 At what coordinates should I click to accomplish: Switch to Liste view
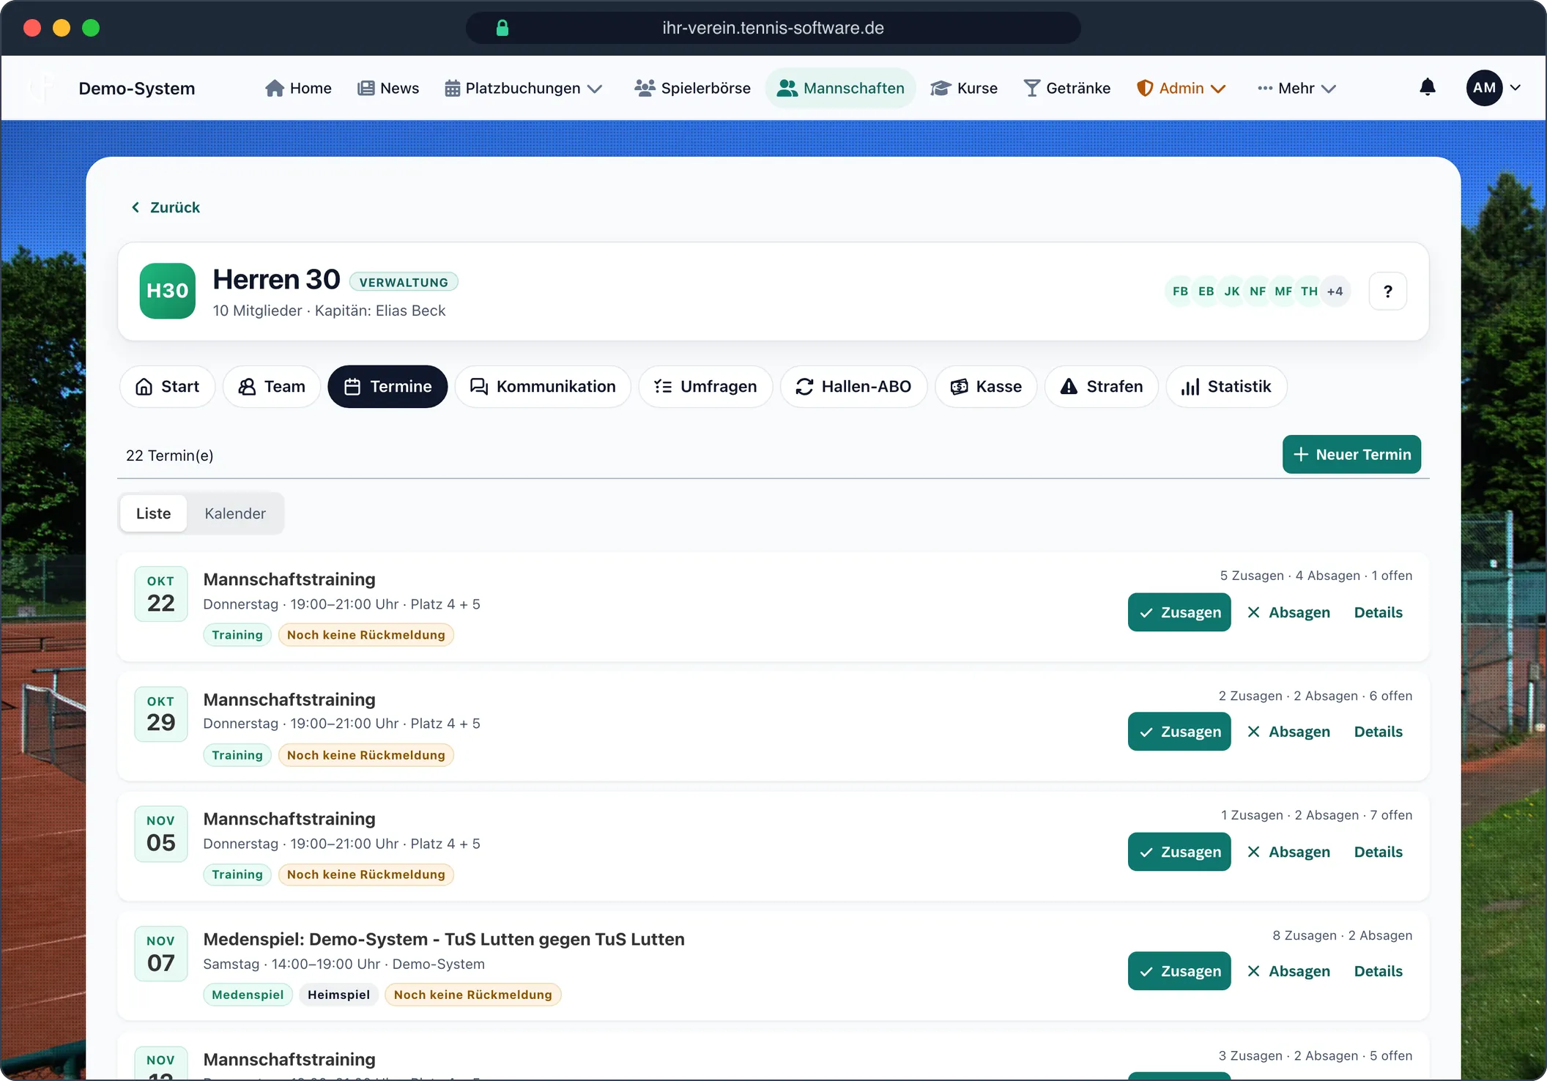(x=153, y=513)
